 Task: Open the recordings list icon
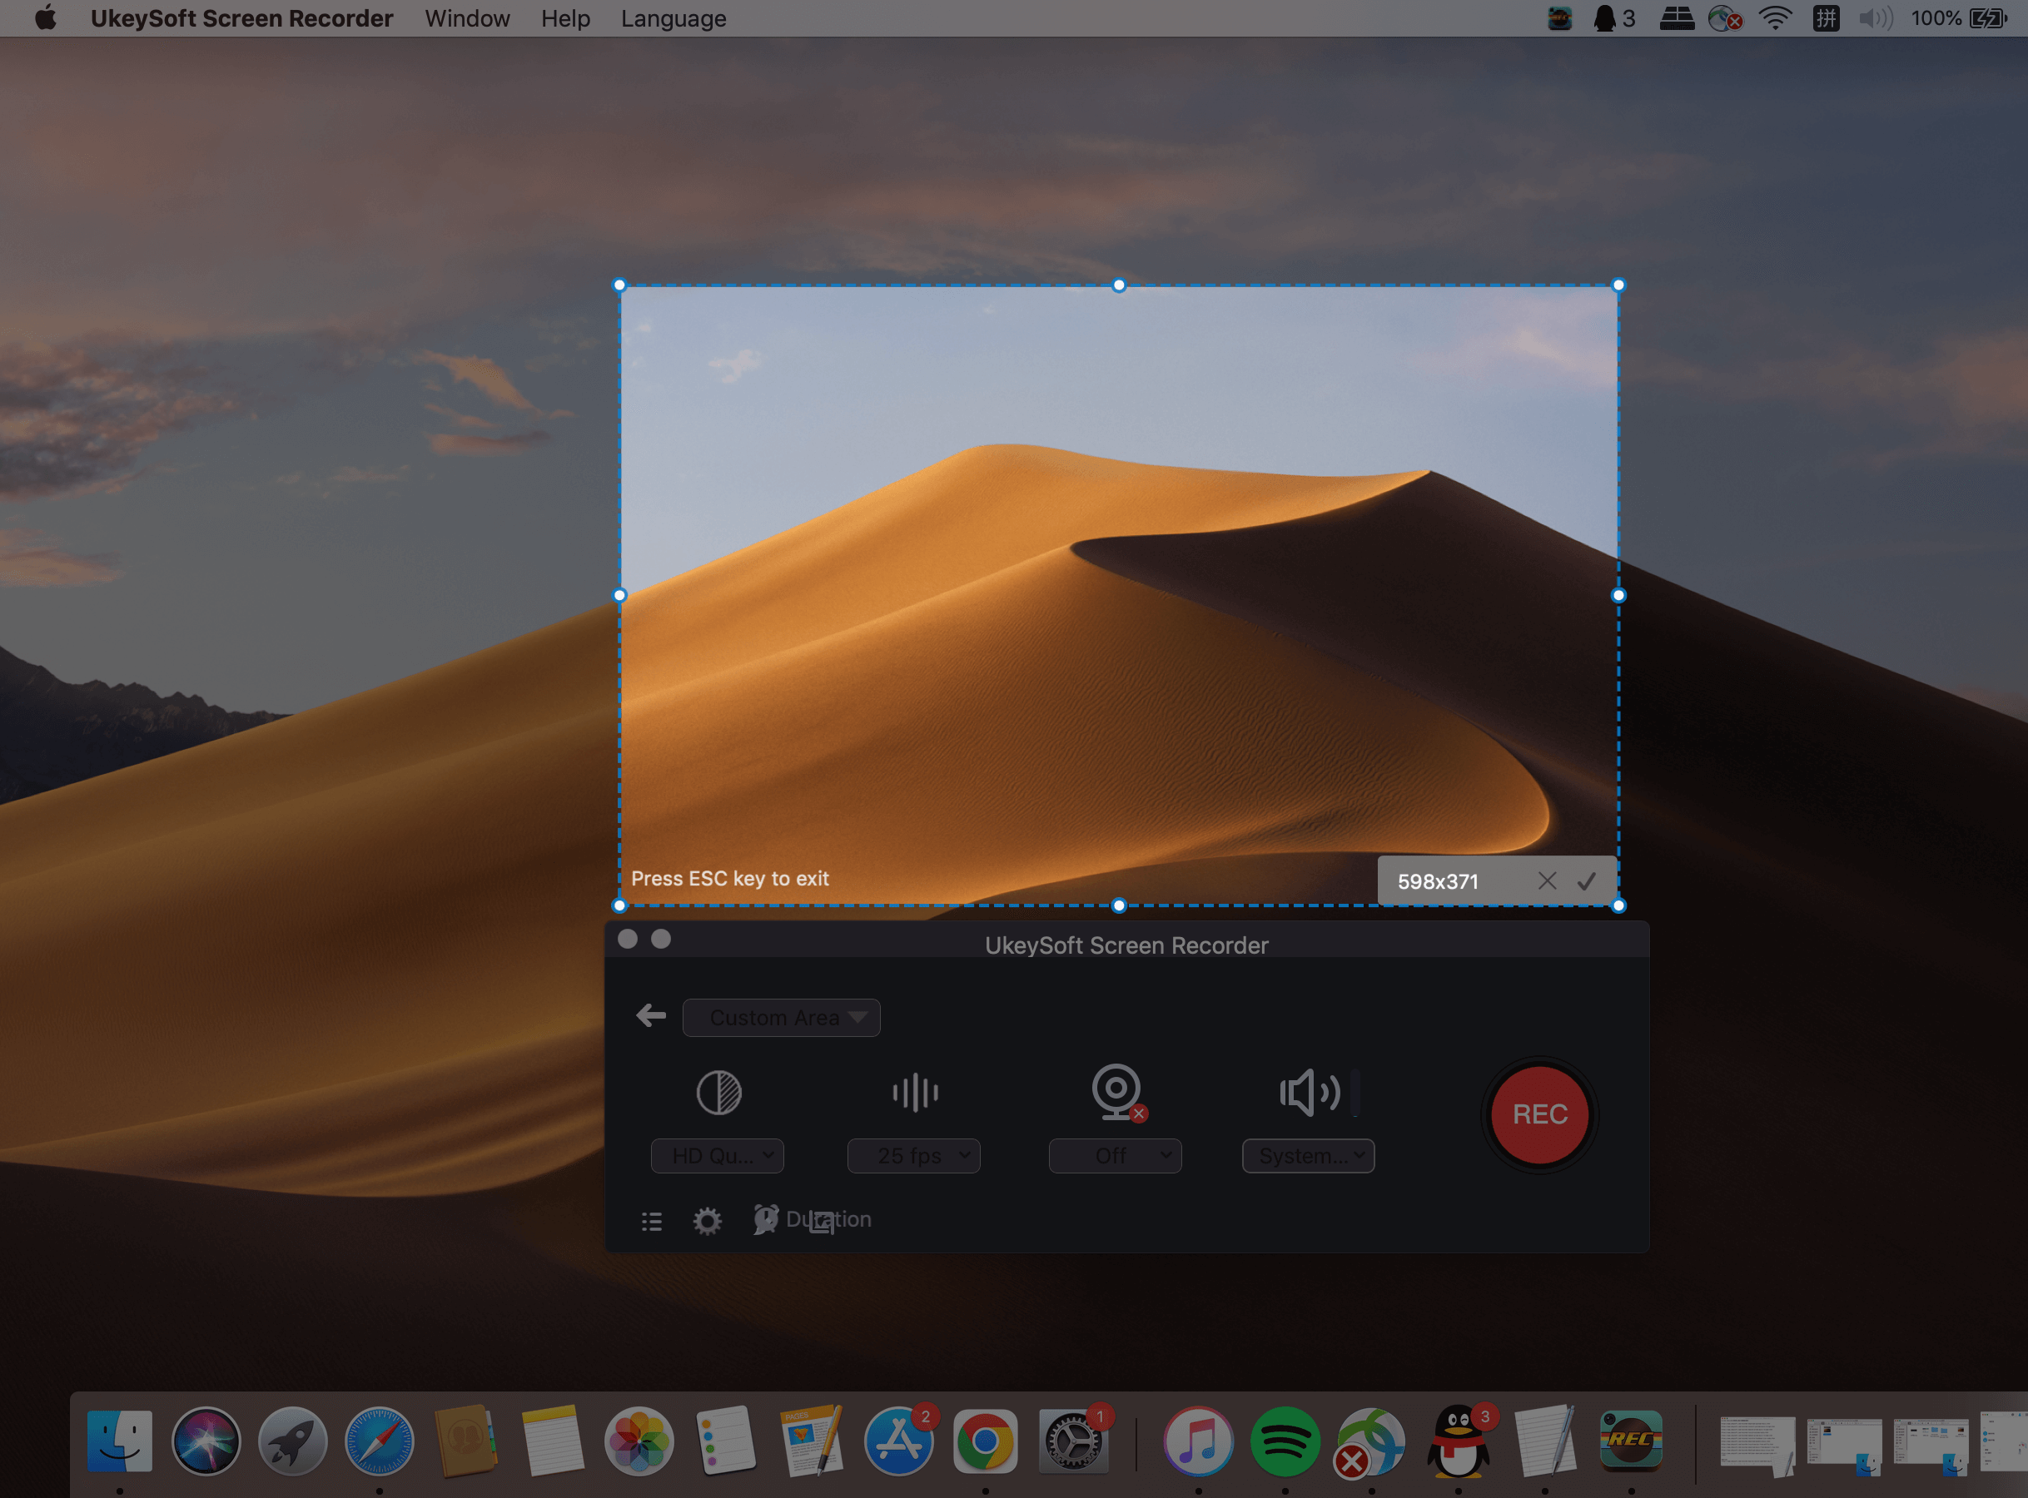[651, 1221]
